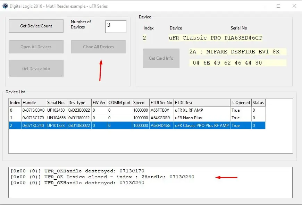
Task: Close the Multi Reader example window
Action: [294, 6]
